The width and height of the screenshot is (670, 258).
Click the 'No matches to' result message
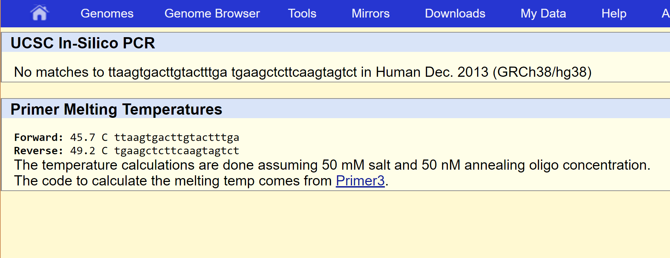pyautogui.click(x=60, y=72)
